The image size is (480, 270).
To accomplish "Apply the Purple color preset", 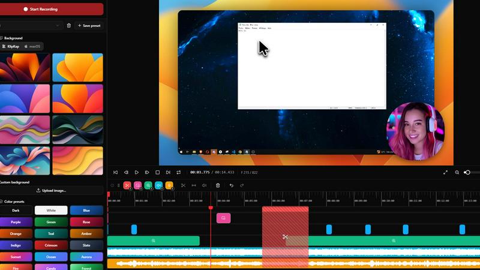I will tap(16, 222).
